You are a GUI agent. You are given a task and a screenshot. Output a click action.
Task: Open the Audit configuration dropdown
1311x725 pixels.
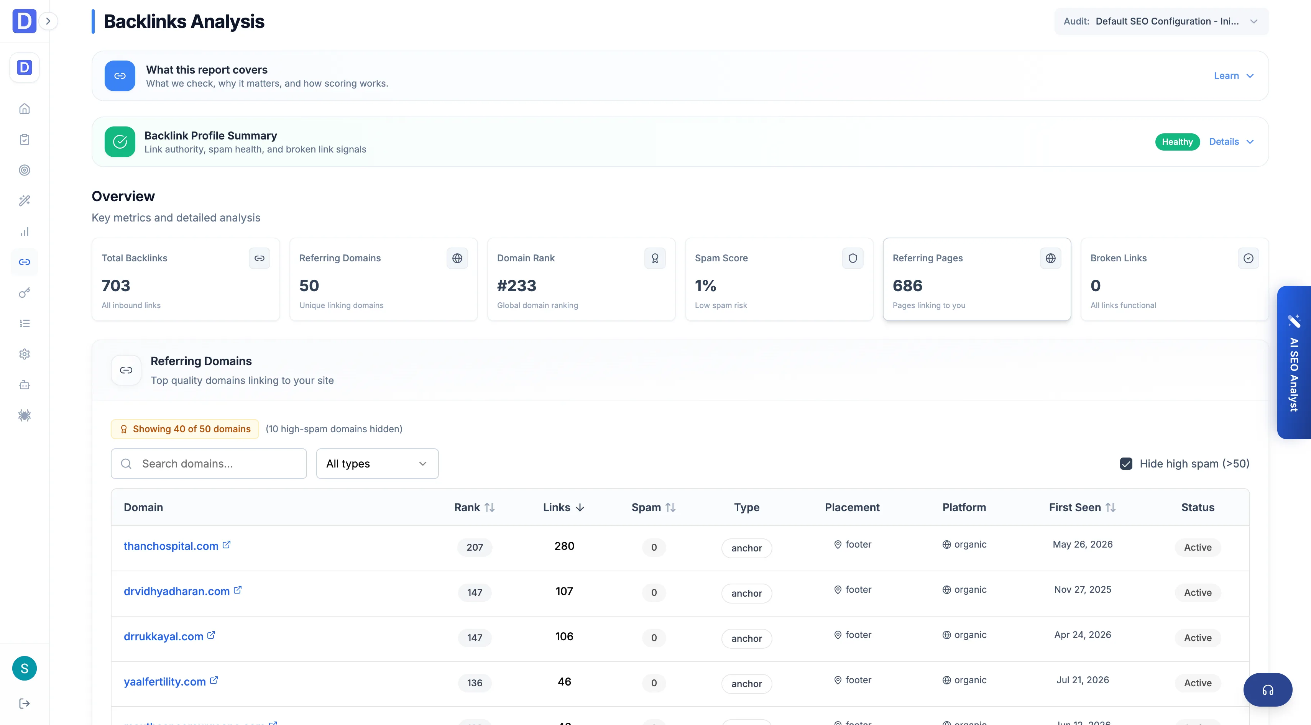point(1161,21)
